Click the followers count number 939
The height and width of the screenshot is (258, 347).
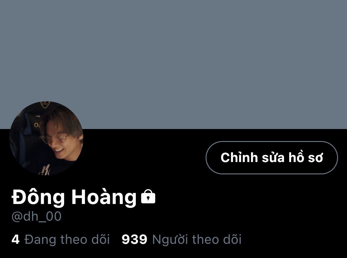134,239
